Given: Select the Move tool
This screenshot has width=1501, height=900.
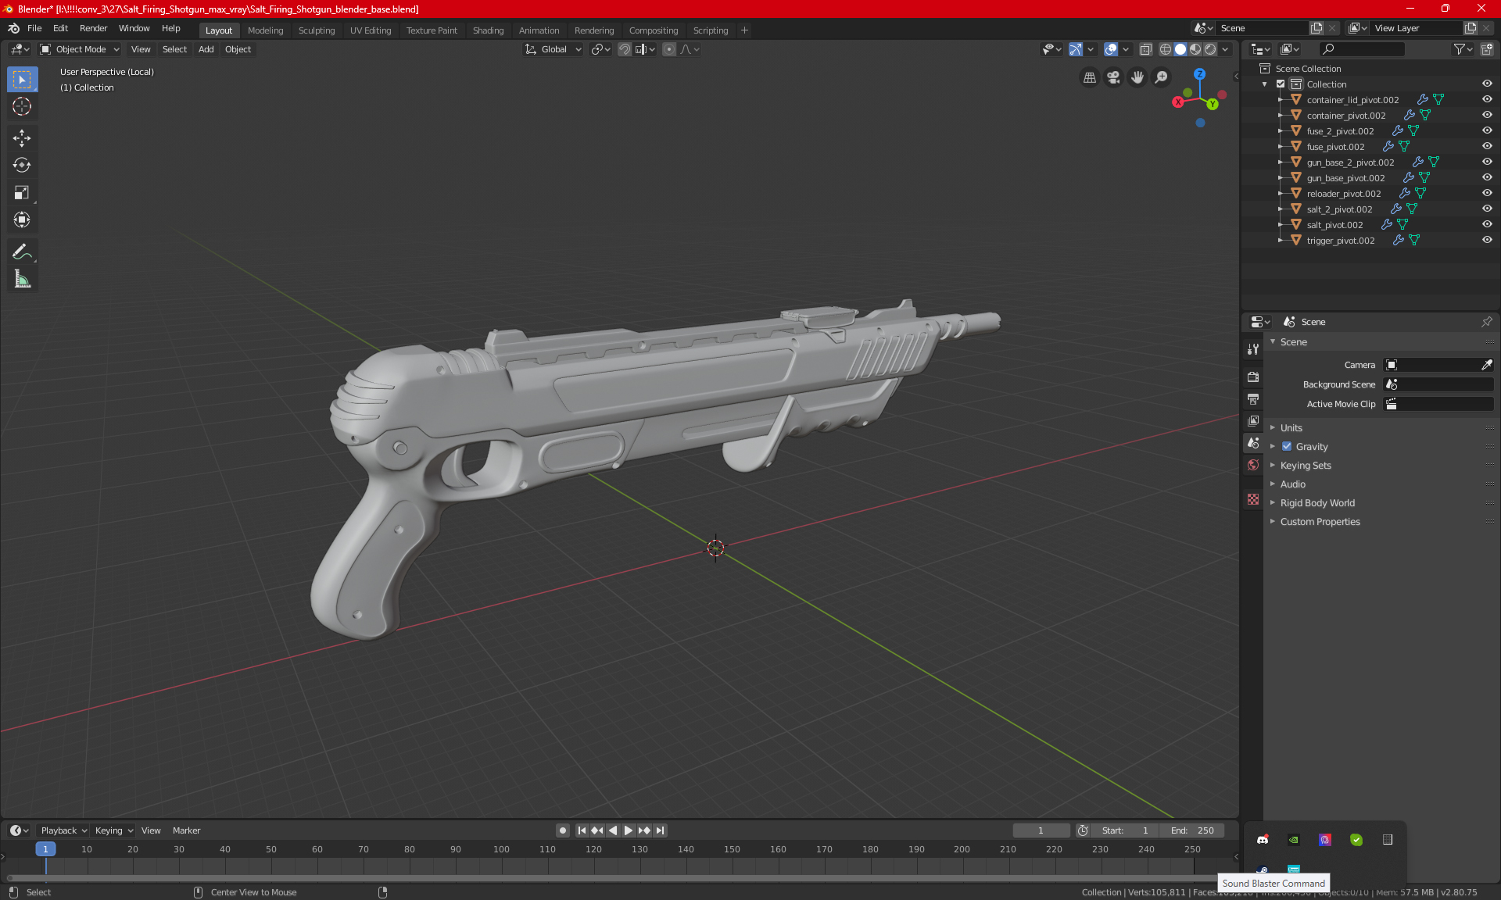Looking at the screenshot, I should tap(22, 138).
